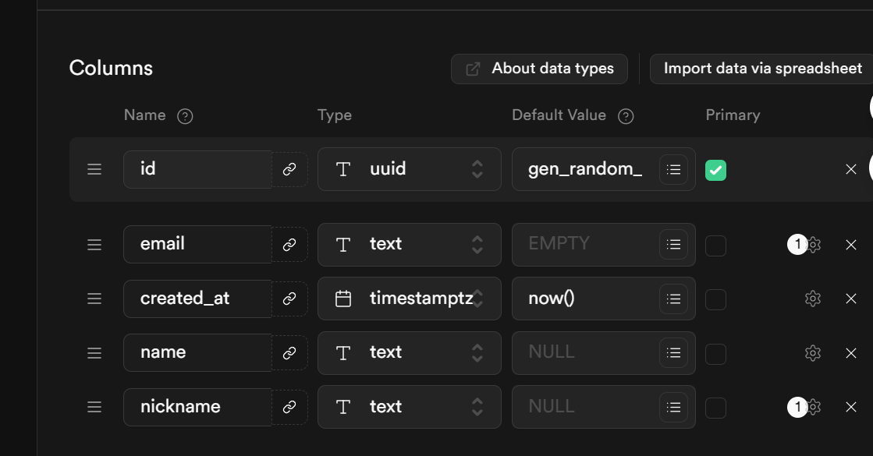Click Import data via spreadsheet button
This screenshot has width=873, height=456.
tap(762, 69)
